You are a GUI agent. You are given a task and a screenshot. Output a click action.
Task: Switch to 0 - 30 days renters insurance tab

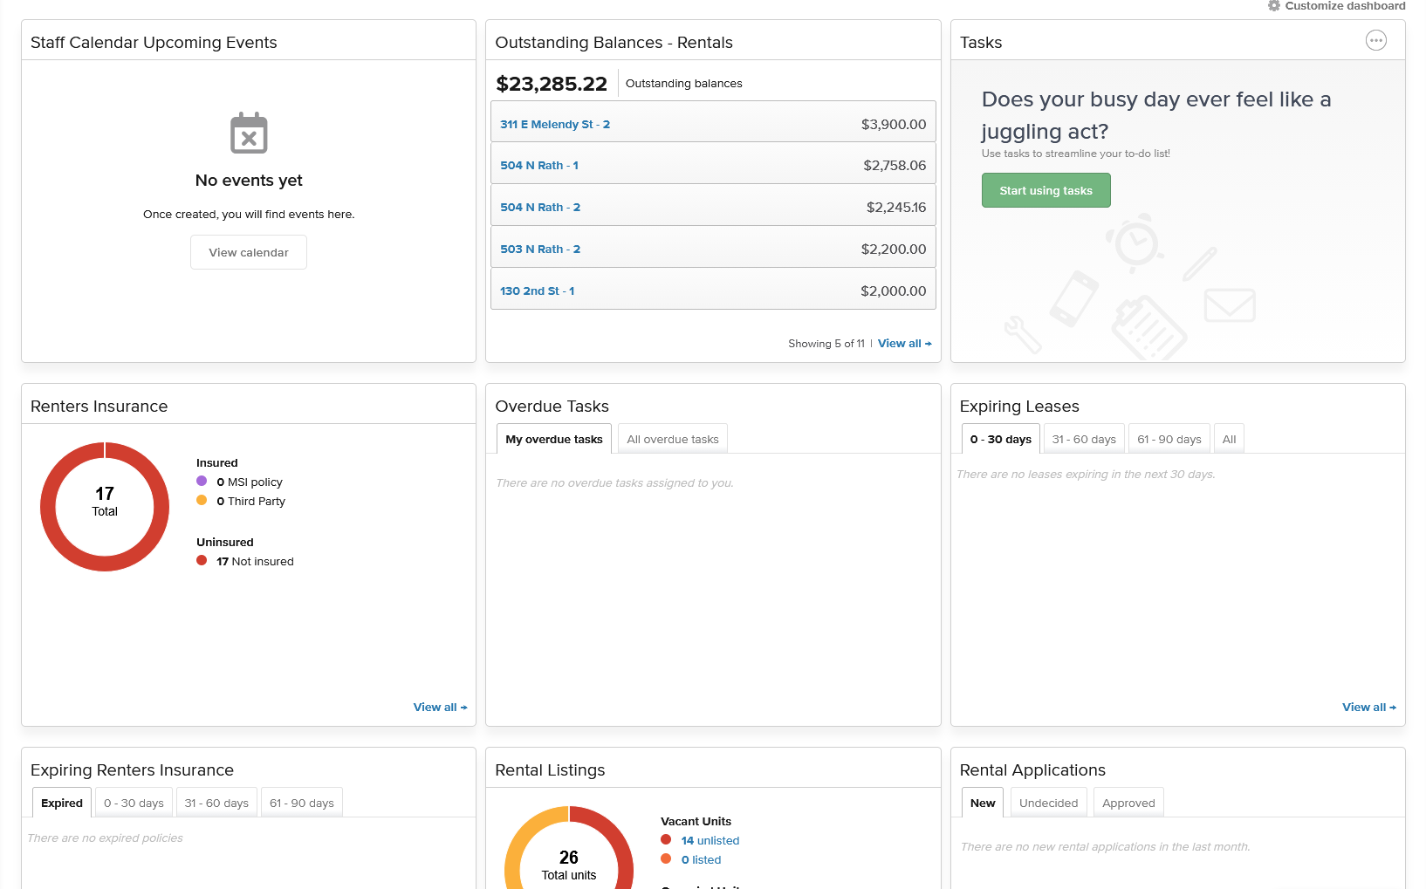pos(134,803)
